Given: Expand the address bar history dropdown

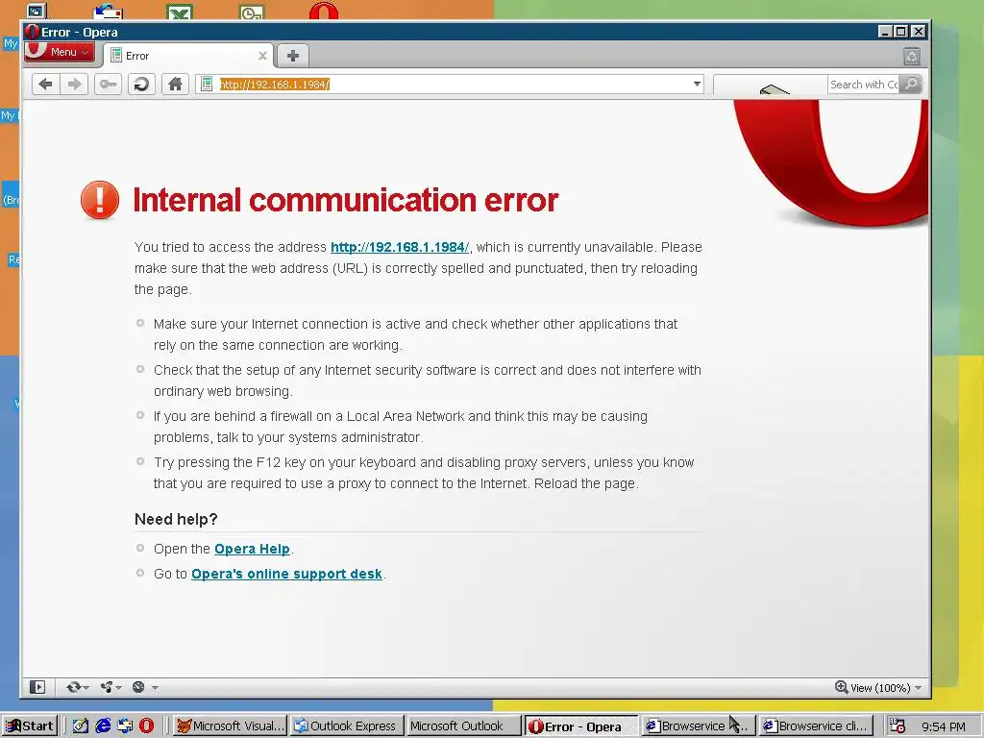Looking at the screenshot, I should pos(697,85).
